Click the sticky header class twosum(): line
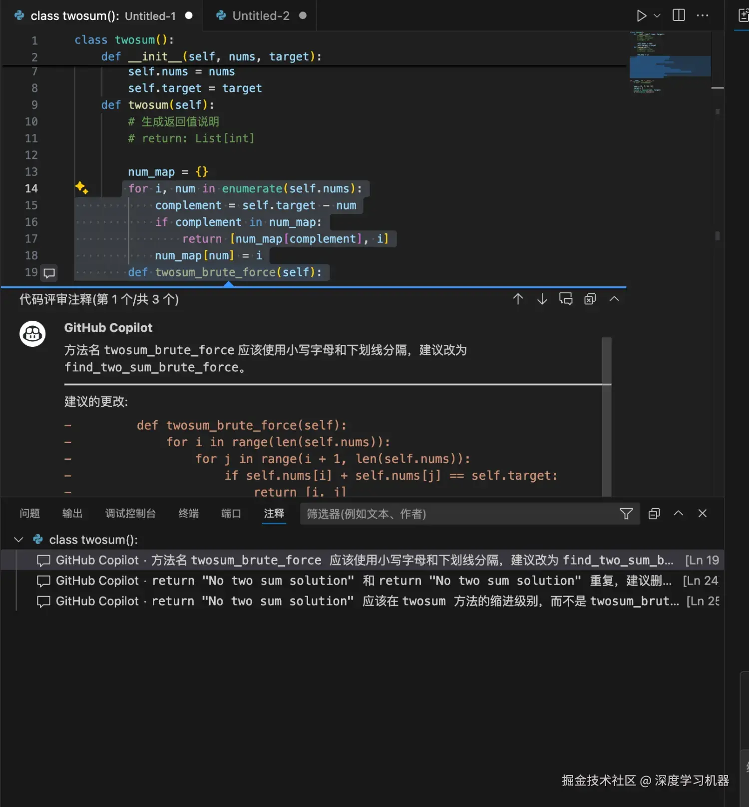The width and height of the screenshot is (749, 807). 124,40
